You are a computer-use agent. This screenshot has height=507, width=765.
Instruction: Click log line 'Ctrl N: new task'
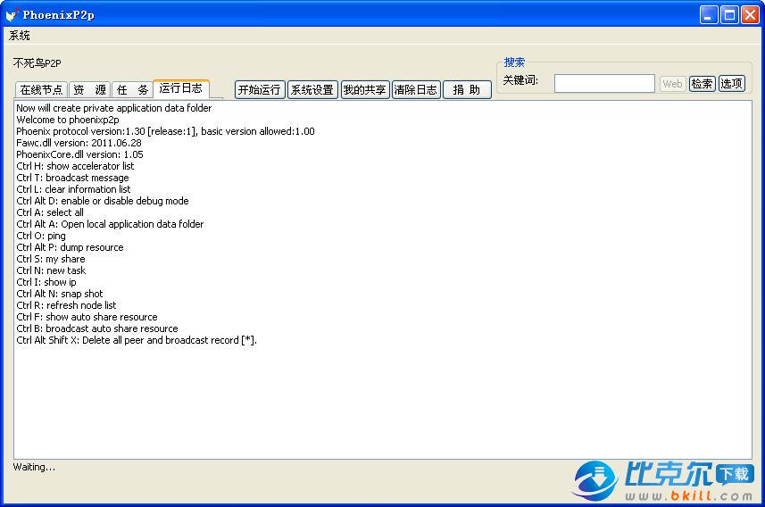click(x=51, y=270)
